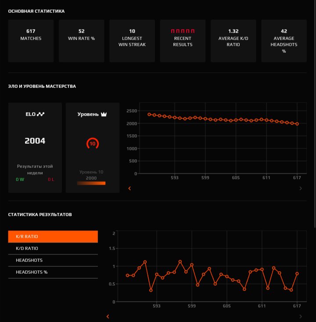The width and height of the screenshot is (316, 322).
Task: Switch to HEADSHOTS % tab
Action: [x=53, y=272]
